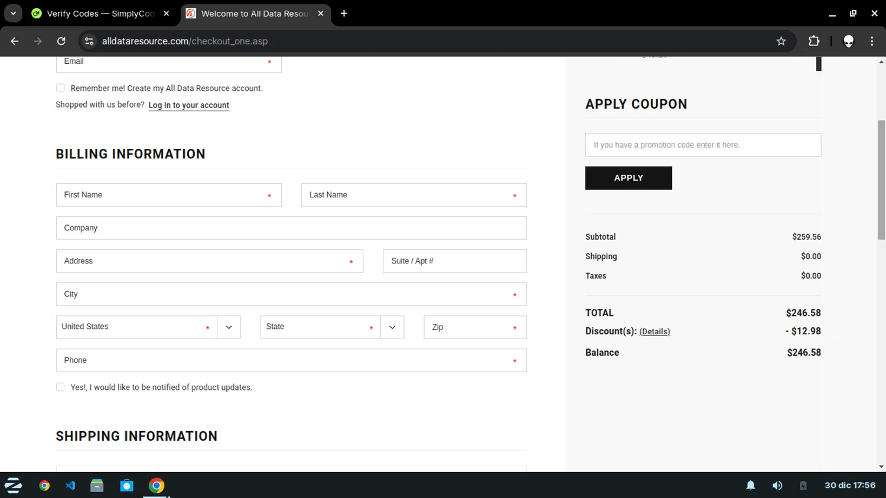Click the battery status tray icon
The image size is (886, 498).
(803, 486)
